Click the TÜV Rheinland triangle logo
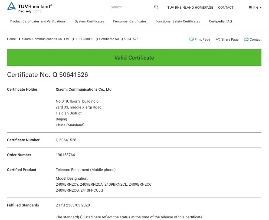 [x=12, y=6]
